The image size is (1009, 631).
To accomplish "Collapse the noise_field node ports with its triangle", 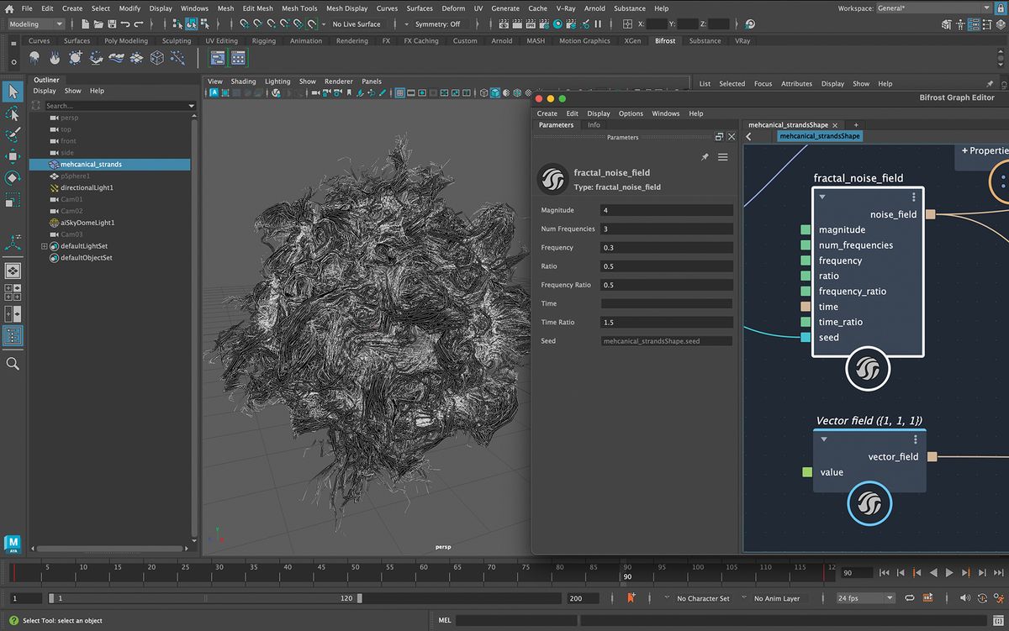I will click(822, 197).
